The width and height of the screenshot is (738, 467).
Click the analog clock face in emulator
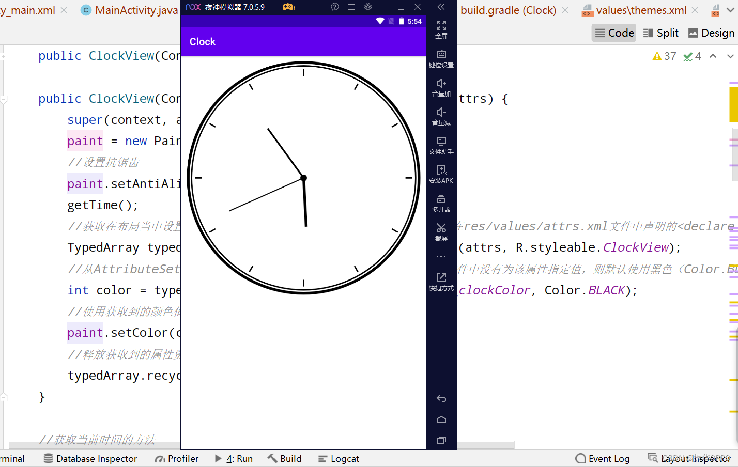click(303, 178)
